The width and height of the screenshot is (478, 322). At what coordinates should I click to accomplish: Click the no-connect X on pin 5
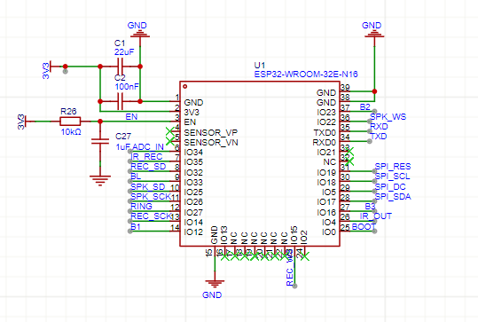click(x=170, y=141)
